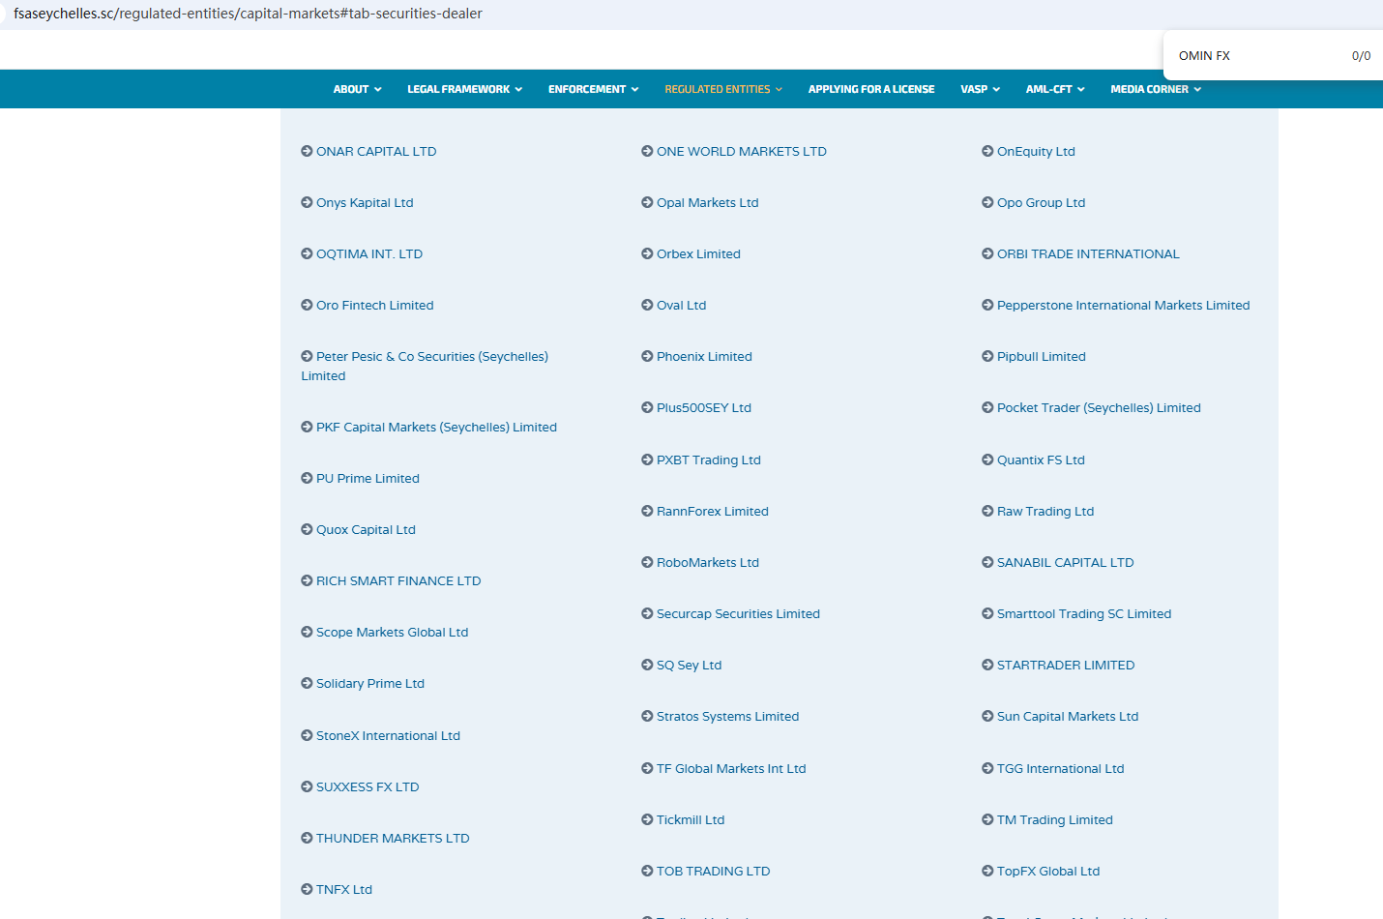Viewport: 1383px width, 919px height.
Task: Expand the LEGAL FRAMEWORK chevron
Action: (518, 89)
